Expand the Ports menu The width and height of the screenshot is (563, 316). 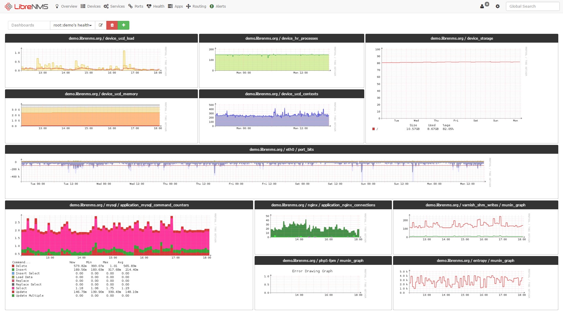(136, 6)
